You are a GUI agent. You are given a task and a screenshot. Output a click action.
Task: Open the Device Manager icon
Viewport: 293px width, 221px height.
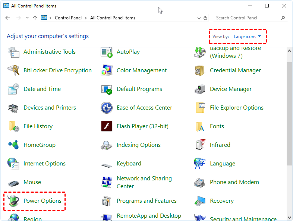point(200,89)
